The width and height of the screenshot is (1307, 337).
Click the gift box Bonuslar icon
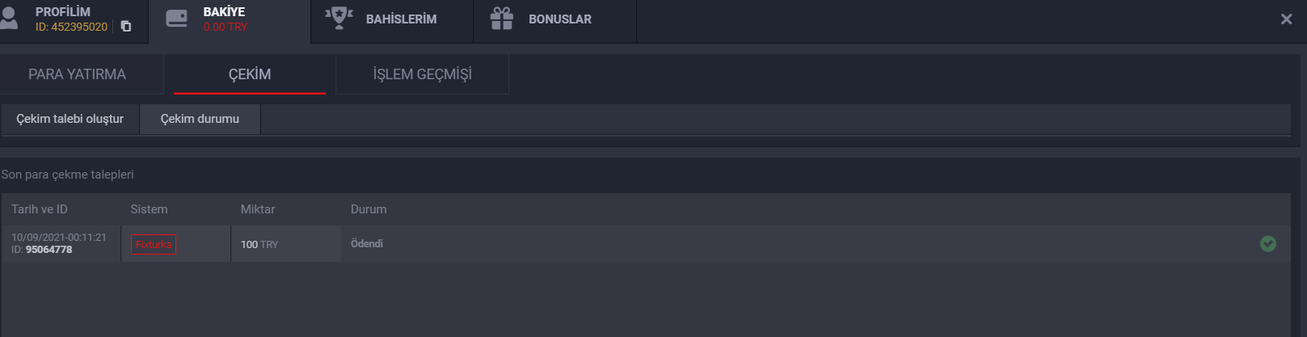coord(502,19)
